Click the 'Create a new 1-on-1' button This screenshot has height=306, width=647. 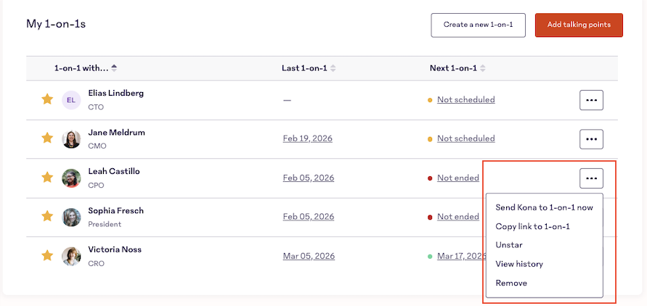[x=478, y=25]
